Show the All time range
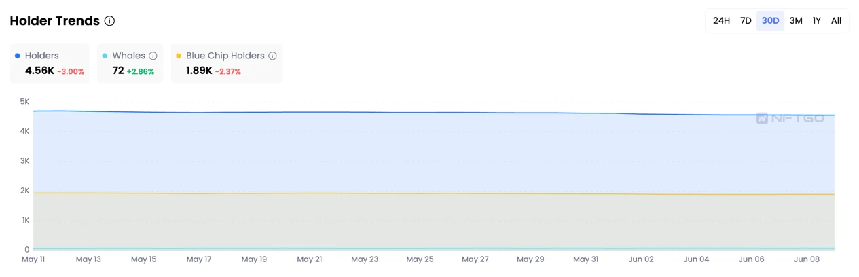This screenshot has height=277, width=859. pyautogui.click(x=836, y=21)
